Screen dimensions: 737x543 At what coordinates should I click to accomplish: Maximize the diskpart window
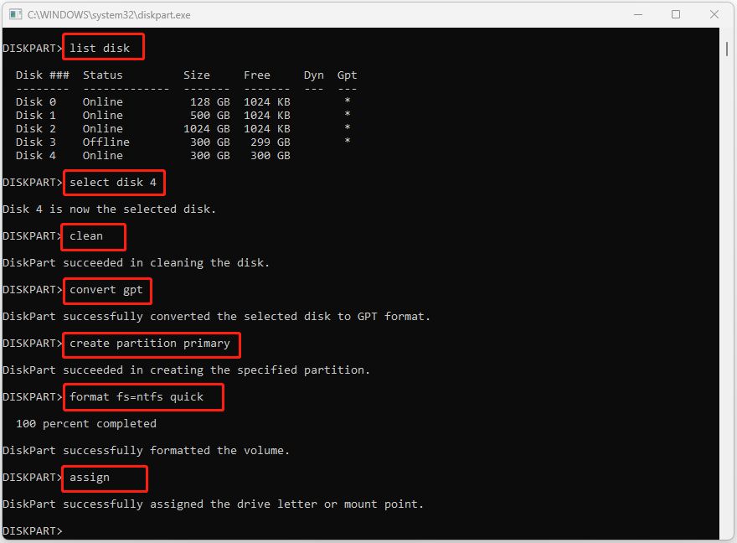675,14
